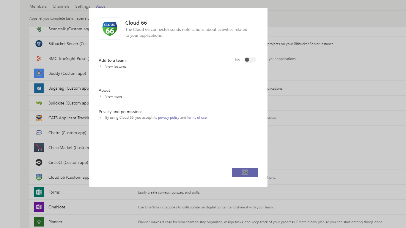Click the Planner app icon
Viewport: 406px width, 228px height.
pyautogui.click(x=39, y=222)
